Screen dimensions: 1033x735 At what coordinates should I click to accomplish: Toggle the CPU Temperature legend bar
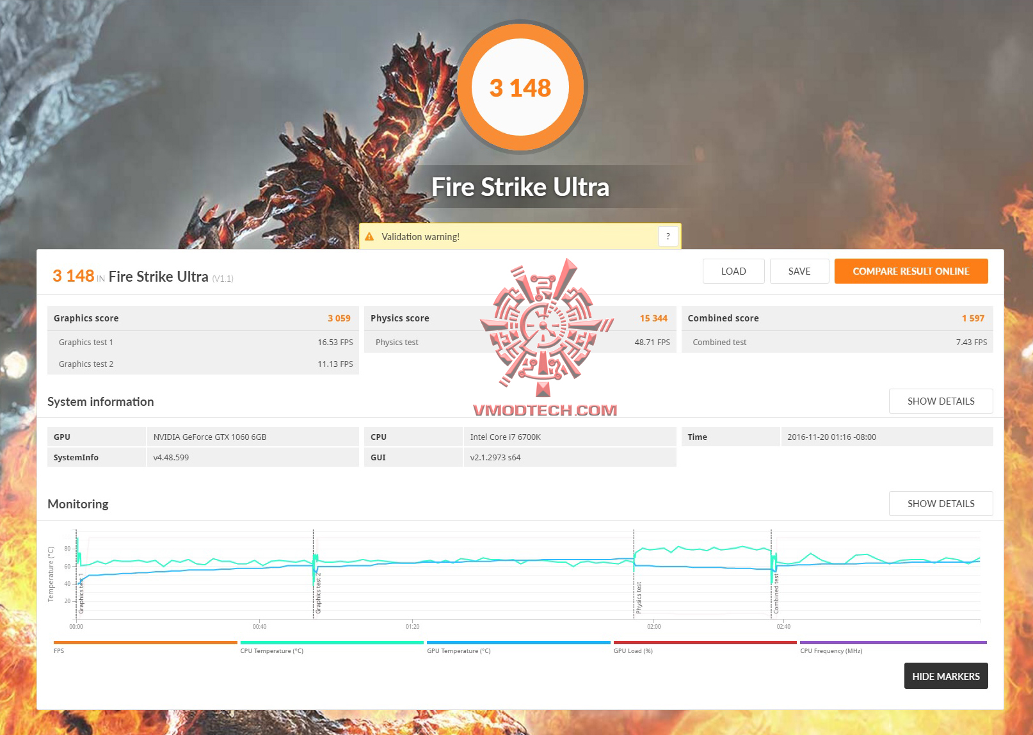(332, 642)
